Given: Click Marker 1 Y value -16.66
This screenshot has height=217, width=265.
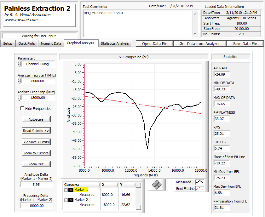Looking at the screenshot, I should coord(125,195).
